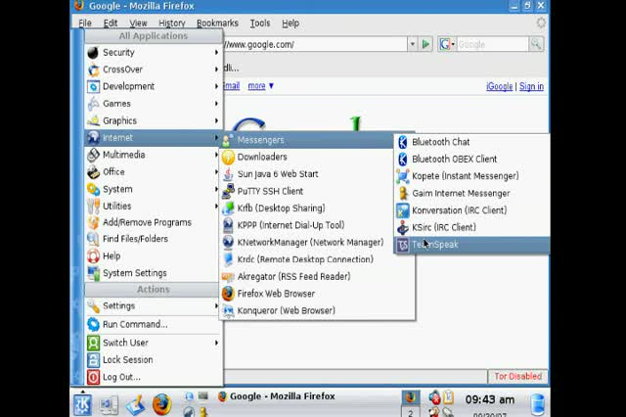626x417 pixels.
Task: Click the Games category icon
Action: [x=94, y=104]
